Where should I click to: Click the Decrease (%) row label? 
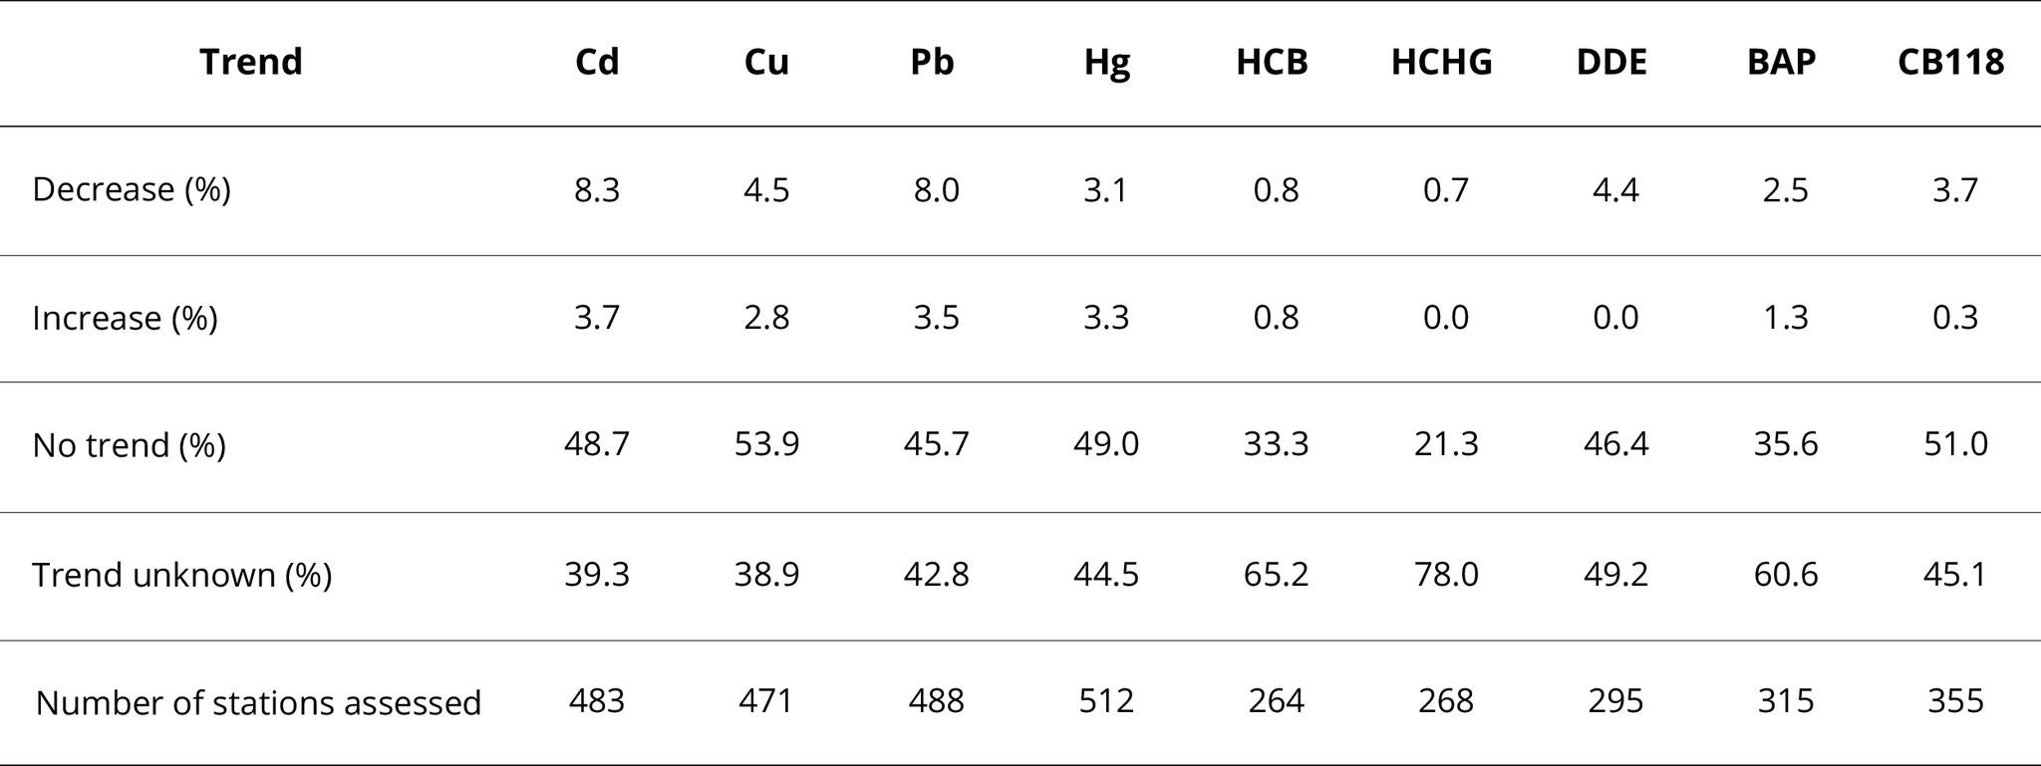tap(132, 189)
